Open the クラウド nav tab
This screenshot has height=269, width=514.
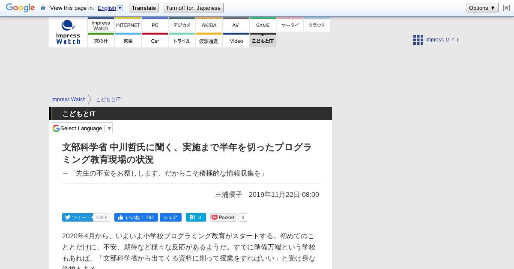(x=317, y=25)
